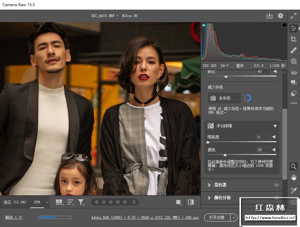Screen dimensions: 300x227
Task: Open the zoom level dropdown arrow
Action: [x=47, y=202]
